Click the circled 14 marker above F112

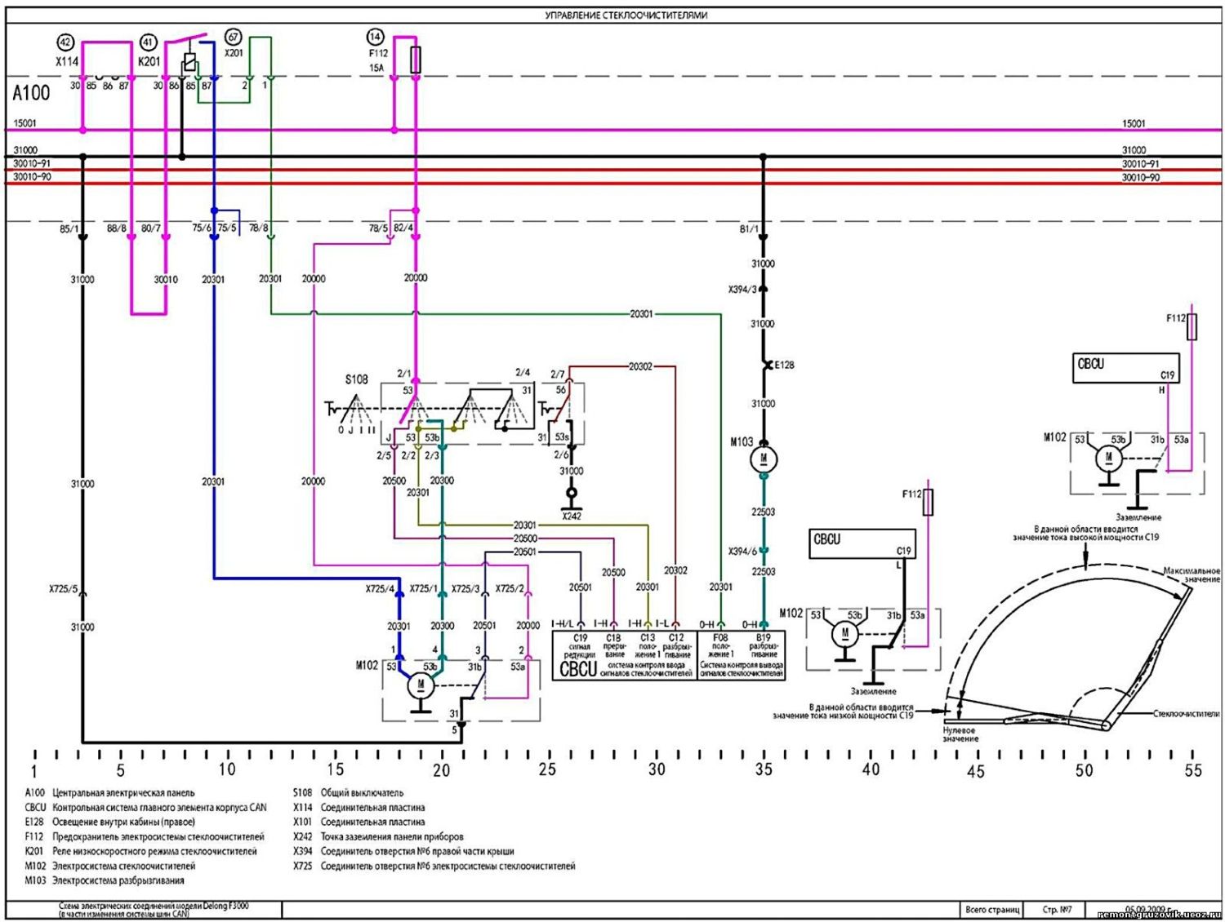375,37
